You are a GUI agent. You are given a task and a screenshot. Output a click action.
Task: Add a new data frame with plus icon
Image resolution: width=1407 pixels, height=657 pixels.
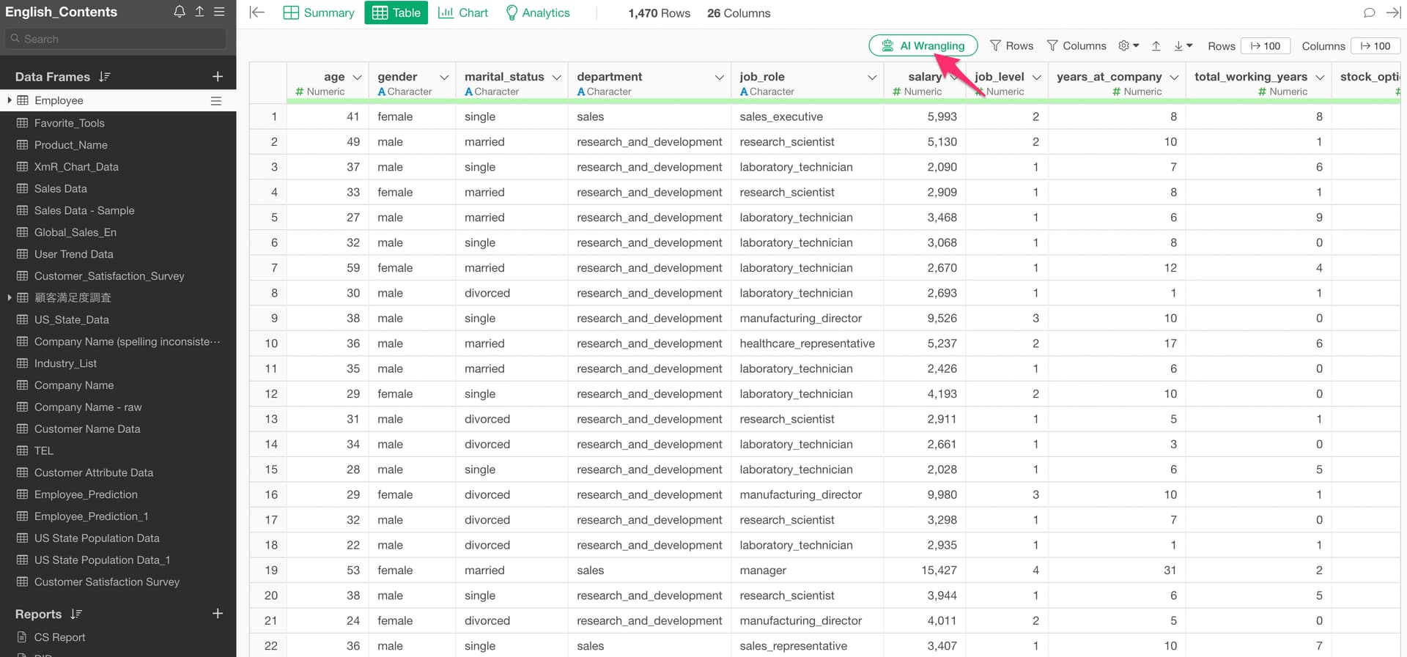point(218,77)
